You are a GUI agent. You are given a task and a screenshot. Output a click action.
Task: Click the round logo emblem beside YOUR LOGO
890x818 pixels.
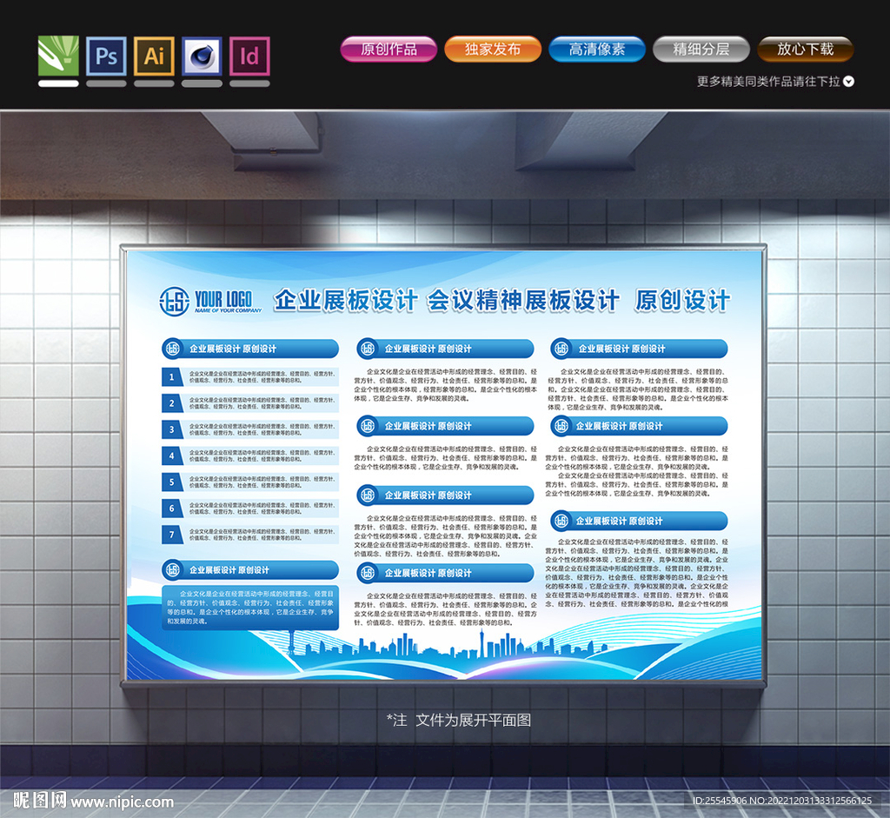coord(174,301)
